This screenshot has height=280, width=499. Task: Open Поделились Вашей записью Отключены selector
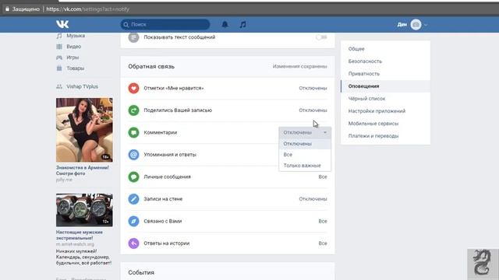point(313,110)
